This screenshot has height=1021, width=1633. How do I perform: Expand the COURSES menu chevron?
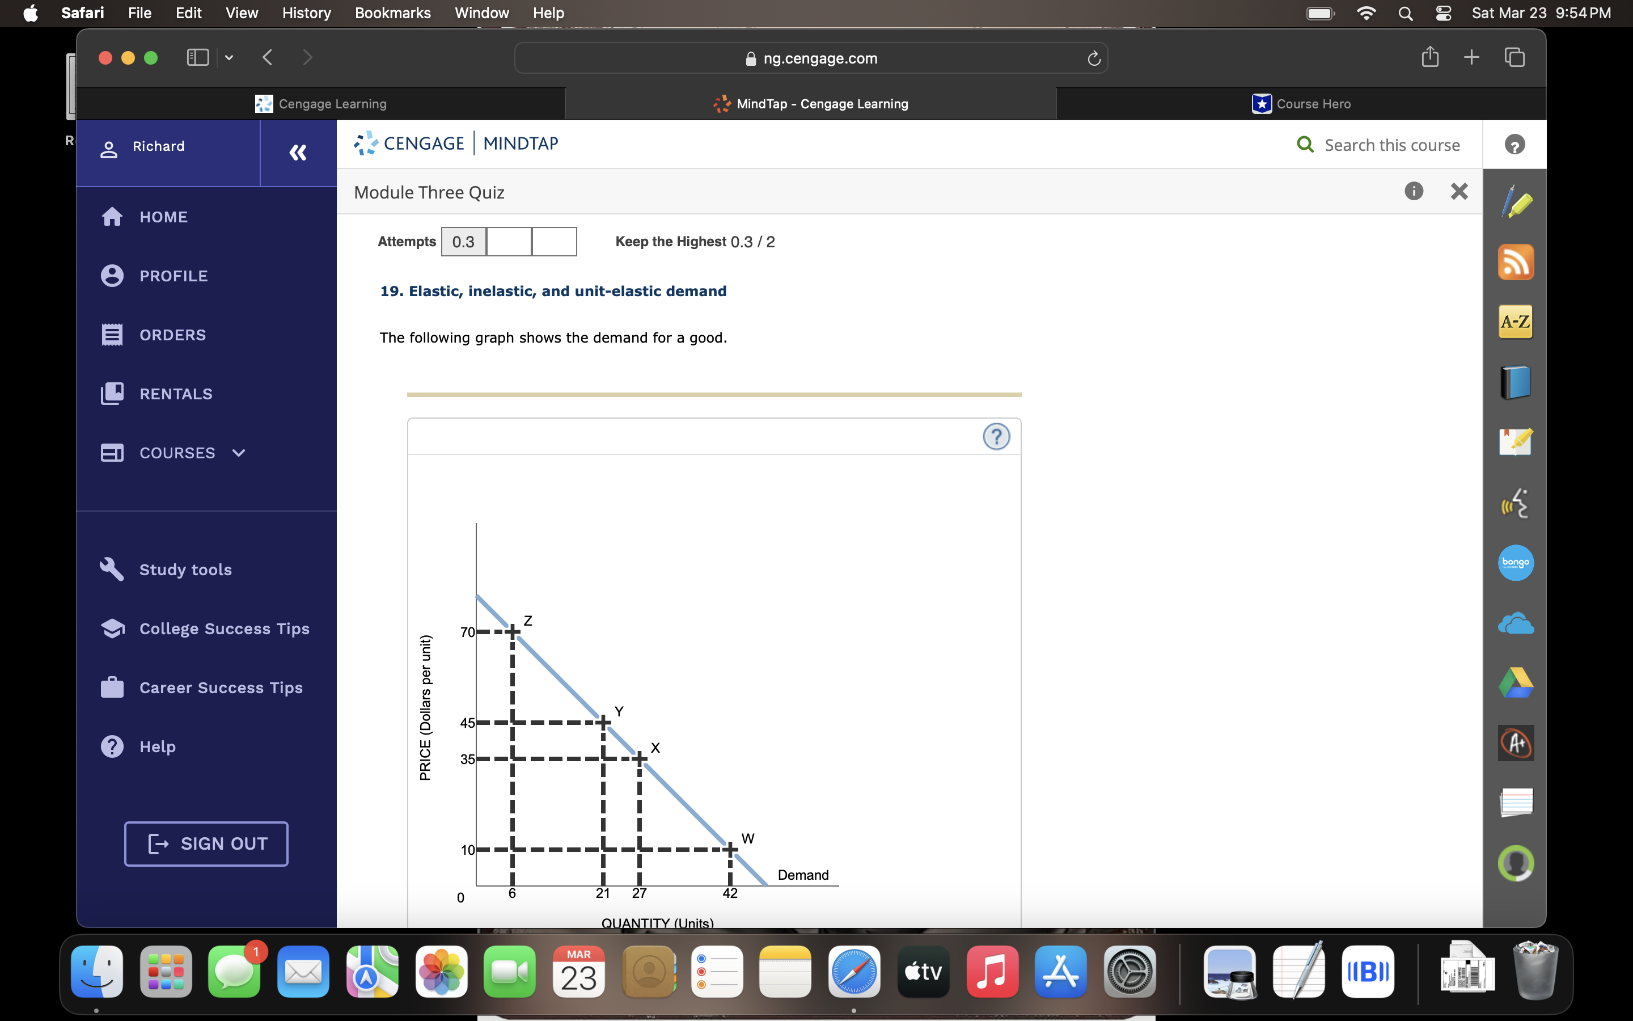[x=239, y=453]
